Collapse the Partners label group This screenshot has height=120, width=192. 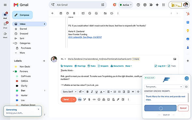coord(13,71)
